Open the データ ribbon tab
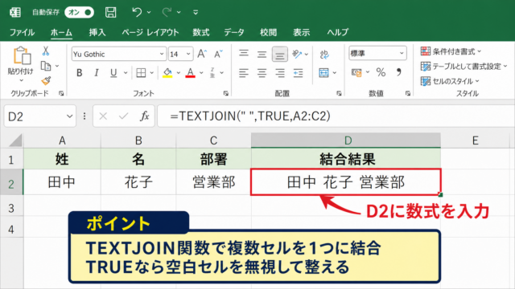Screen dimensions: 515x289 (234, 32)
